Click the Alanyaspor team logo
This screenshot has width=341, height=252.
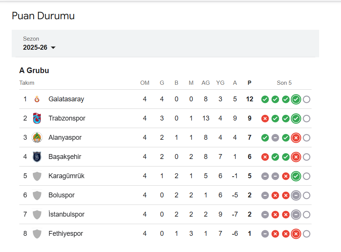pos(37,138)
